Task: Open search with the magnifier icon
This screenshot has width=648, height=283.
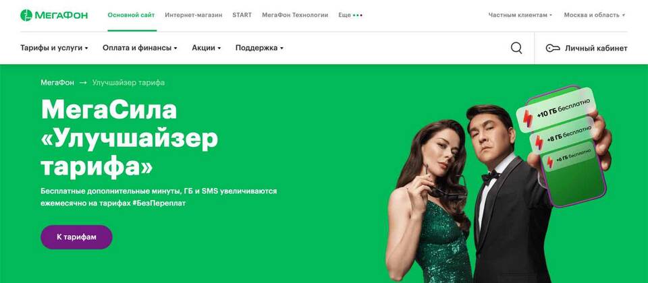Action: (x=516, y=48)
